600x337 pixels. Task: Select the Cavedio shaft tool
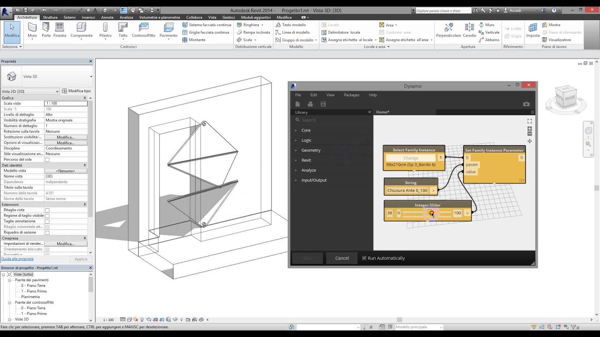coord(469,30)
